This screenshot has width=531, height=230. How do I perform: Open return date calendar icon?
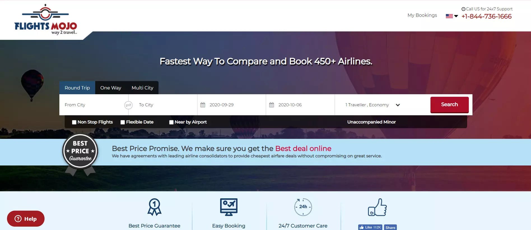(271, 105)
